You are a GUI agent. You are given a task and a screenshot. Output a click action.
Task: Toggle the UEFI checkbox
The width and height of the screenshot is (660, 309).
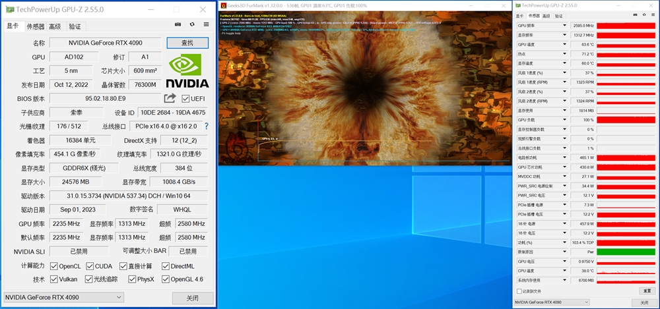click(185, 98)
